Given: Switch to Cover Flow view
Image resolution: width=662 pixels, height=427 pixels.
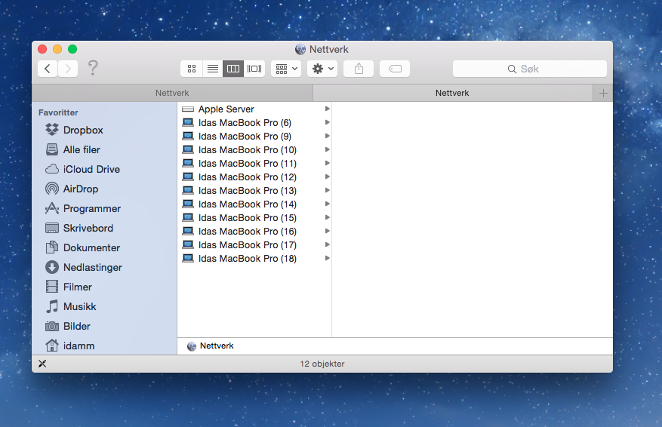Looking at the screenshot, I should (254, 69).
